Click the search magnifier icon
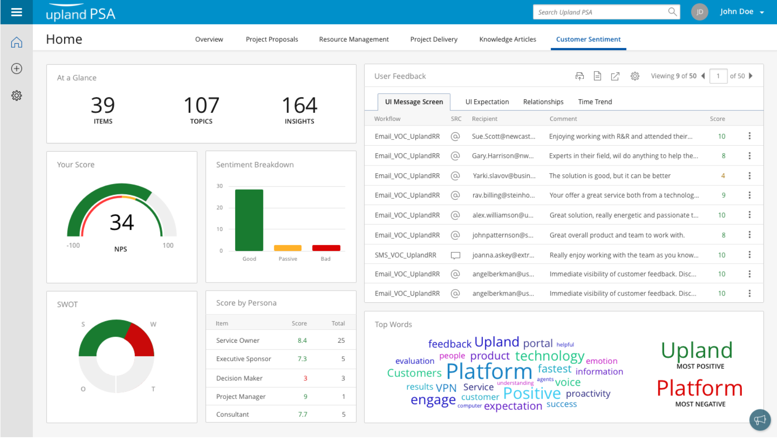 672,12
